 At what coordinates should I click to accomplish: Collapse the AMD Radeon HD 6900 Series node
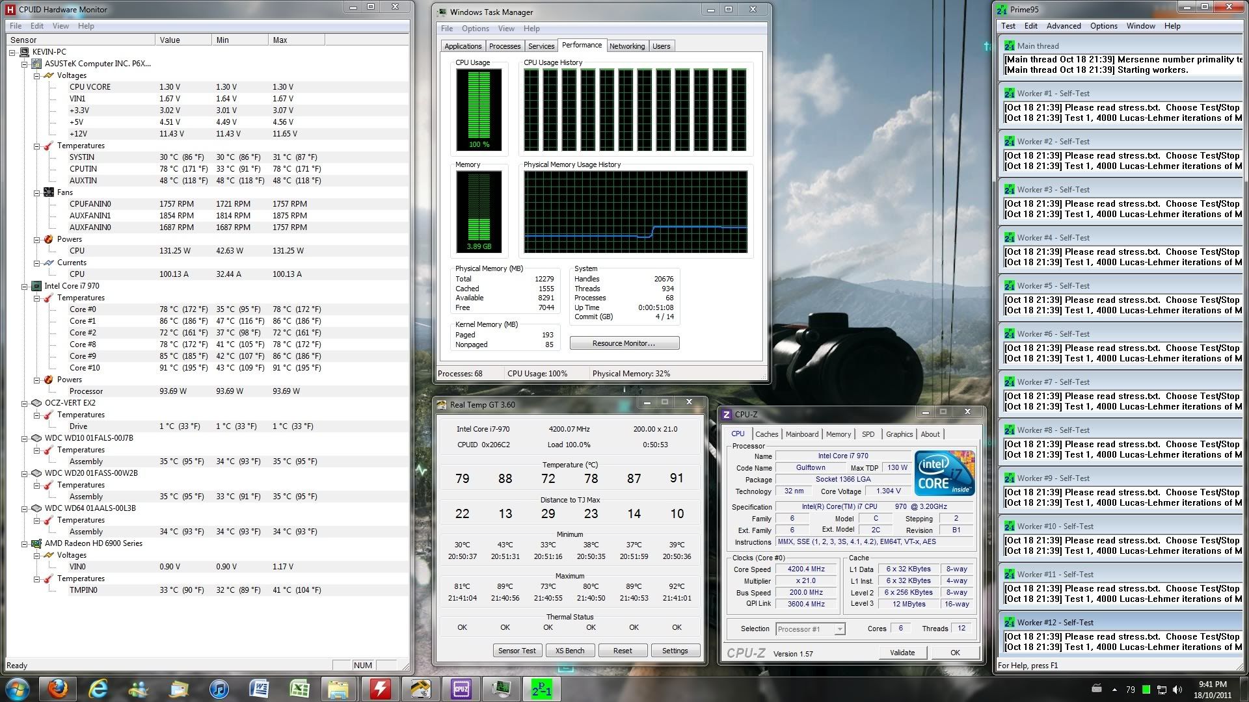25,543
